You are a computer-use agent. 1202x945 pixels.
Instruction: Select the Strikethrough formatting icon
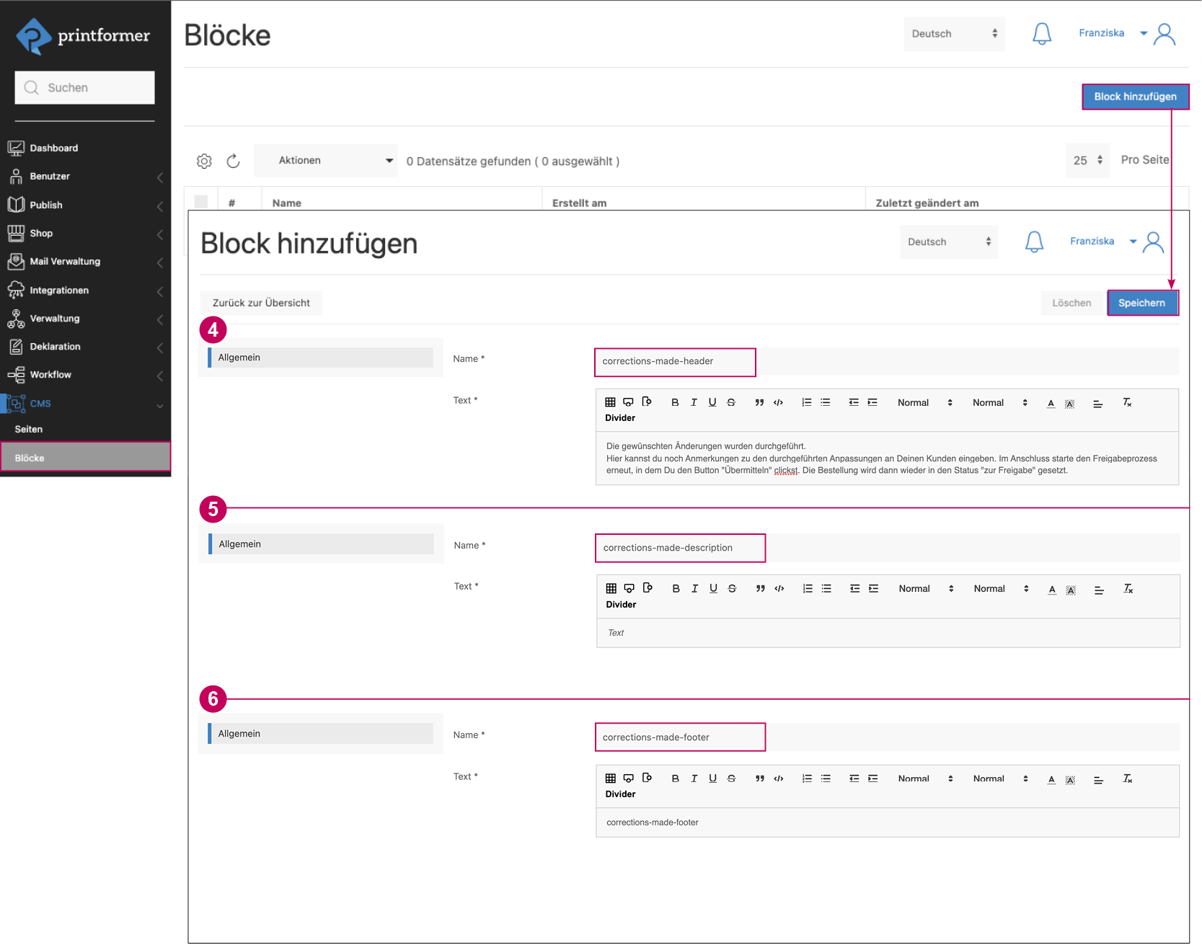tap(730, 402)
